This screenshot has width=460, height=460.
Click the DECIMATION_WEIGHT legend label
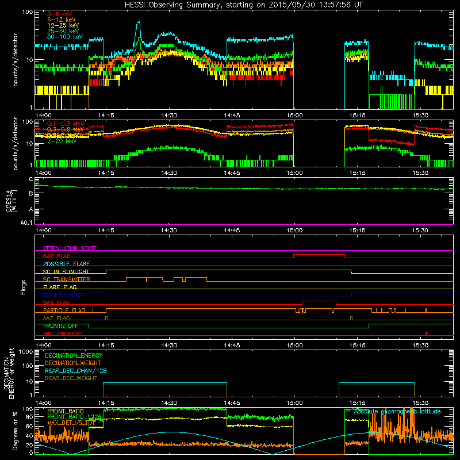pos(73,363)
